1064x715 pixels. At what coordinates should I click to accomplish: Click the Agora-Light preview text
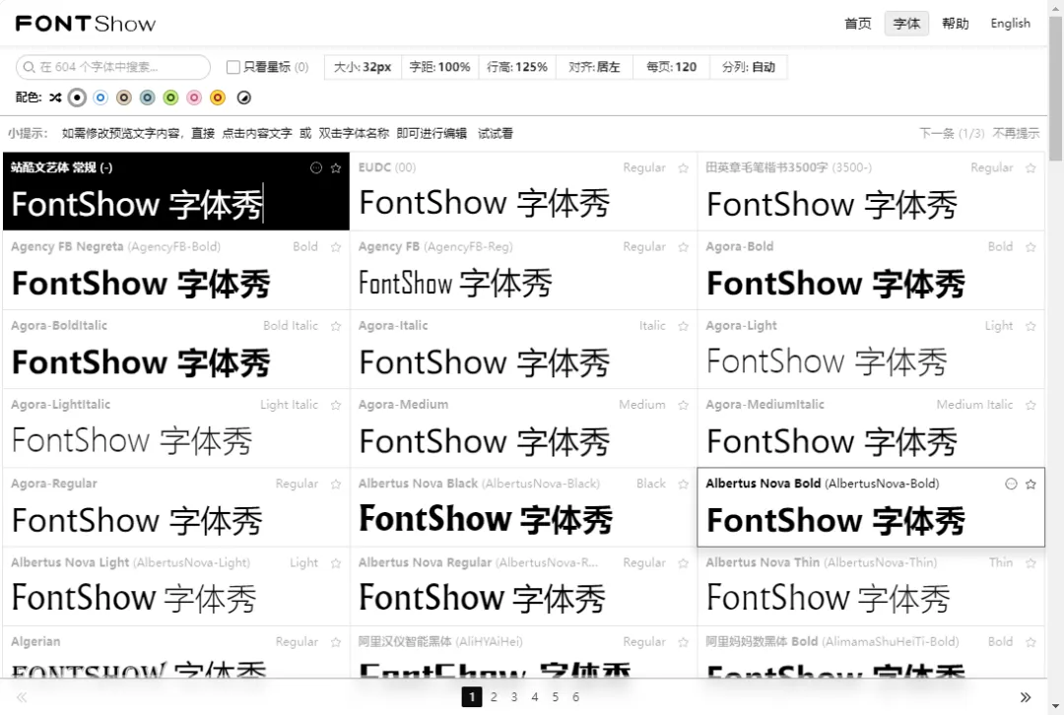827,361
